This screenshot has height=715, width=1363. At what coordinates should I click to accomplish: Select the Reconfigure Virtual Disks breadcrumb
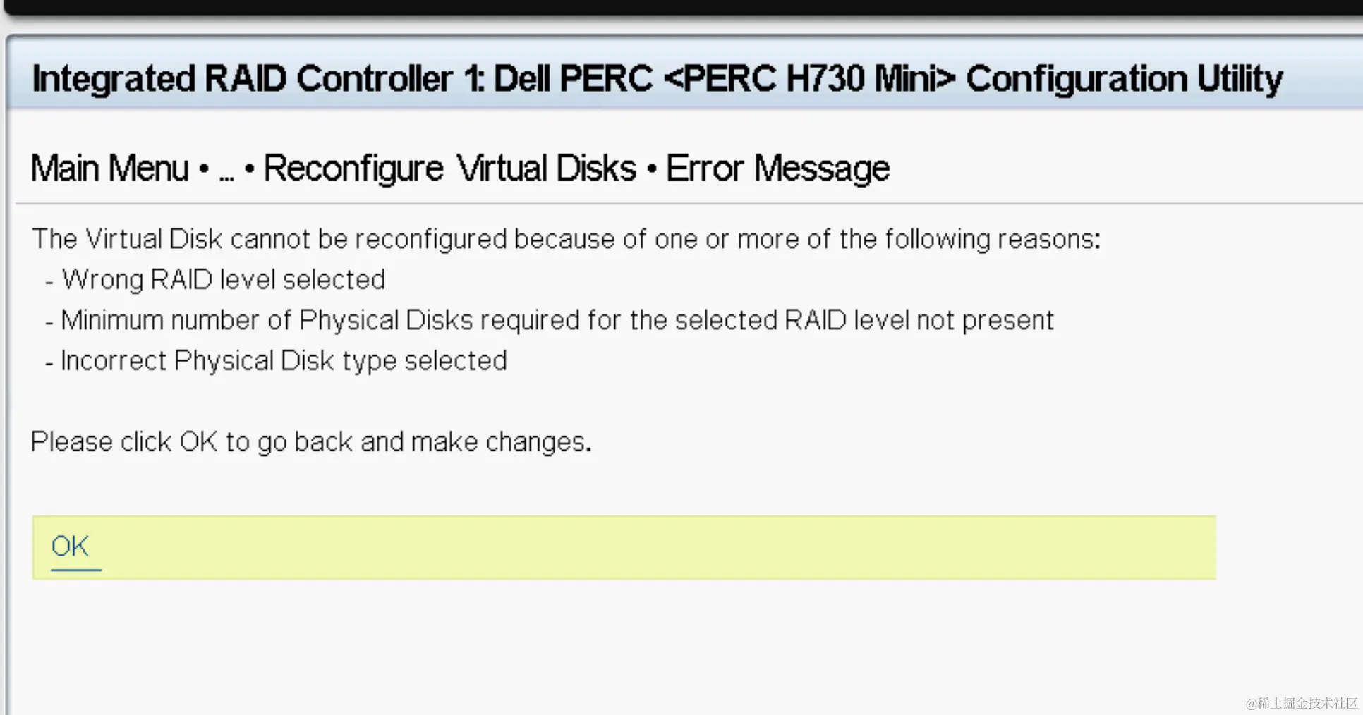[x=449, y=169]
